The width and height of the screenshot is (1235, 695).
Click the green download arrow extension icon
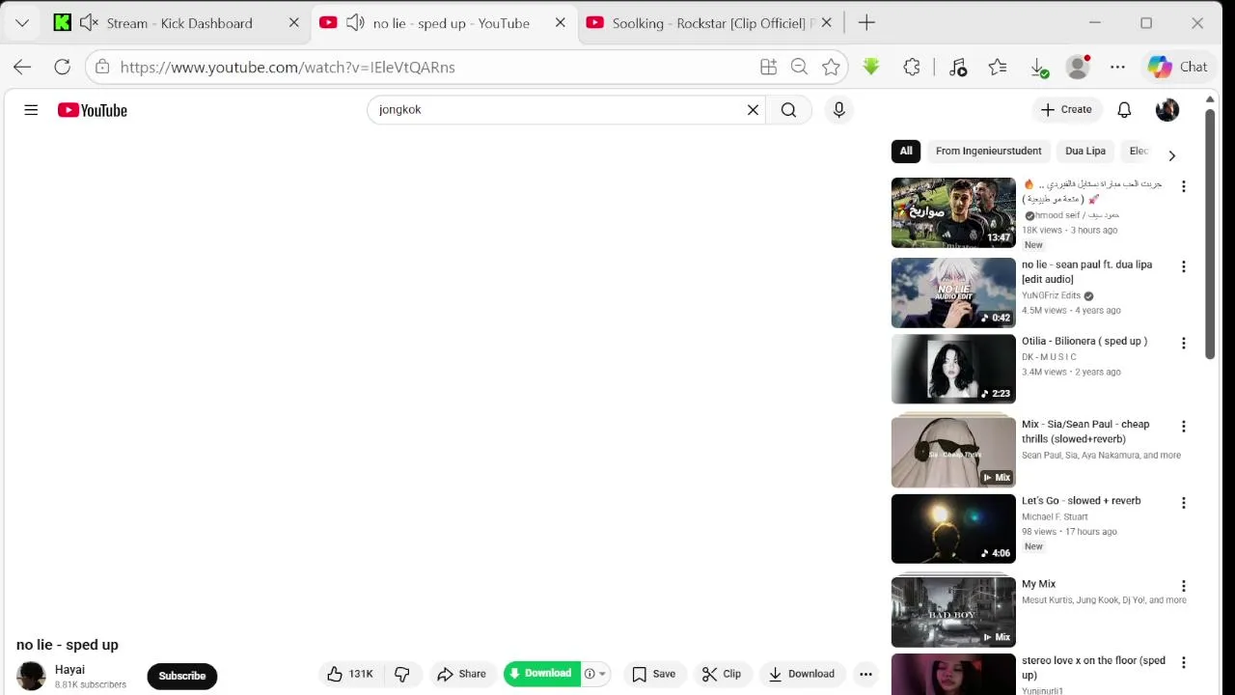tap(871, 67)
